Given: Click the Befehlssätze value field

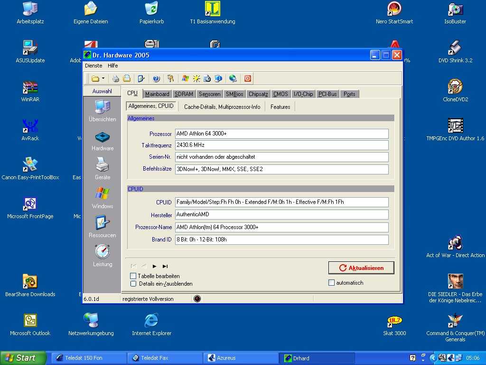Looking at the screenshot, I should (282, 169).
